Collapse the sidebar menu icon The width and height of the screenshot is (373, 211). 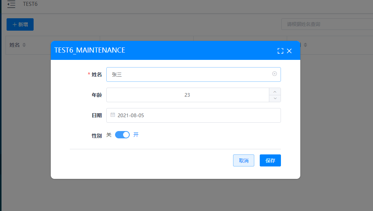[11, 4]
